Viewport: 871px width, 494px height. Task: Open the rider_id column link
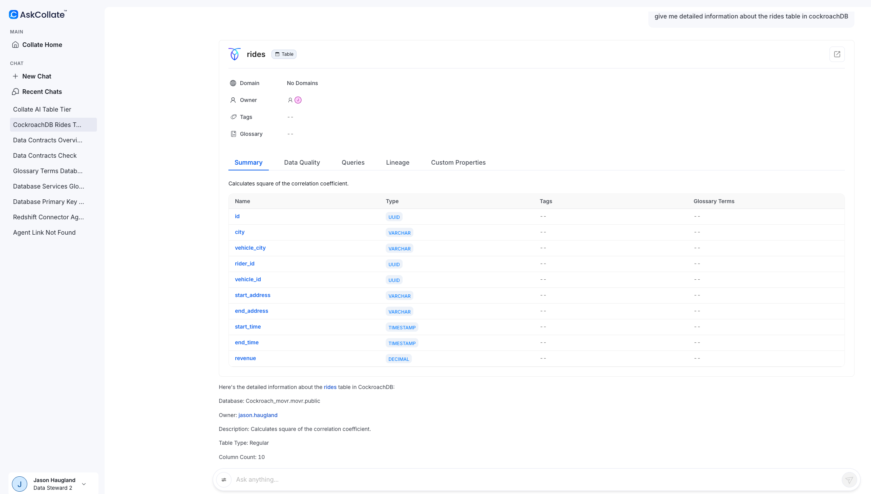(x=245, y=264)
